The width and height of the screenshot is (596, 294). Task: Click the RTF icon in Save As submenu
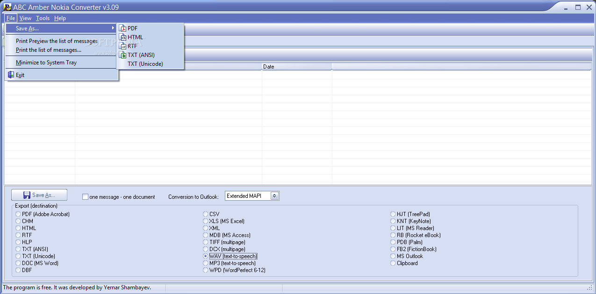(123, 46)
